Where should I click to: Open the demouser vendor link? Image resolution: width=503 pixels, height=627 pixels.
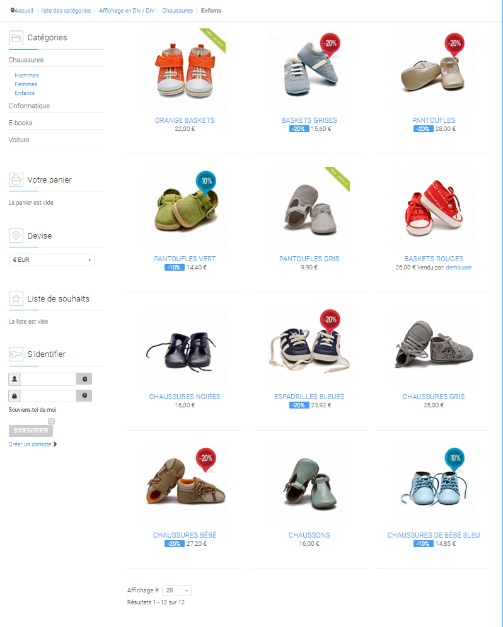tap(458, 268)
